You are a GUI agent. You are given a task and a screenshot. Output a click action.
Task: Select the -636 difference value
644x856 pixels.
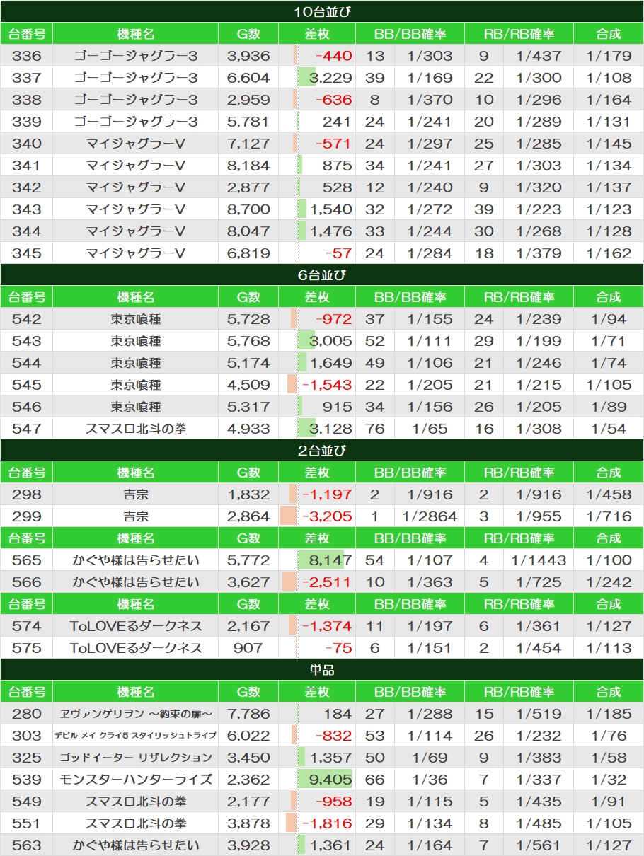pos(334,100)
